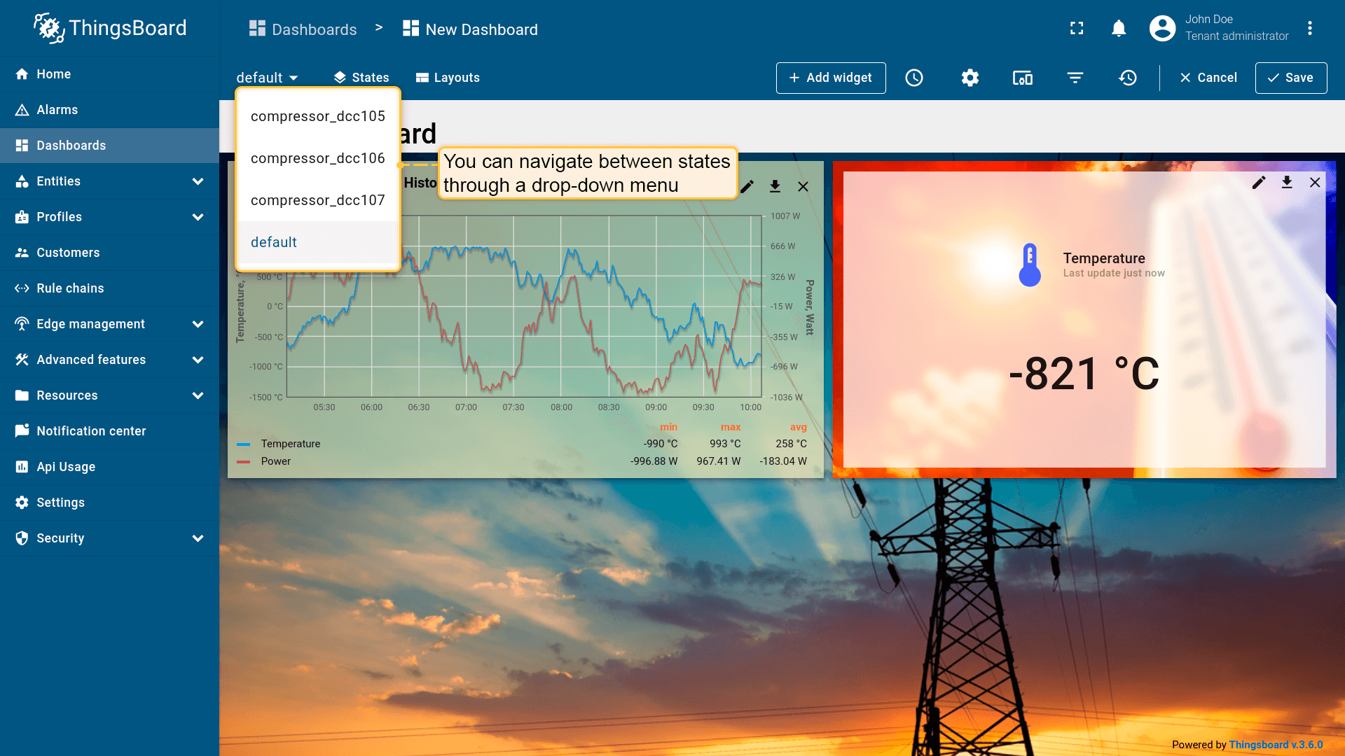Open the timewindow clock icon
Viewport: 1345px width, 756px height.
pos(914,78)
